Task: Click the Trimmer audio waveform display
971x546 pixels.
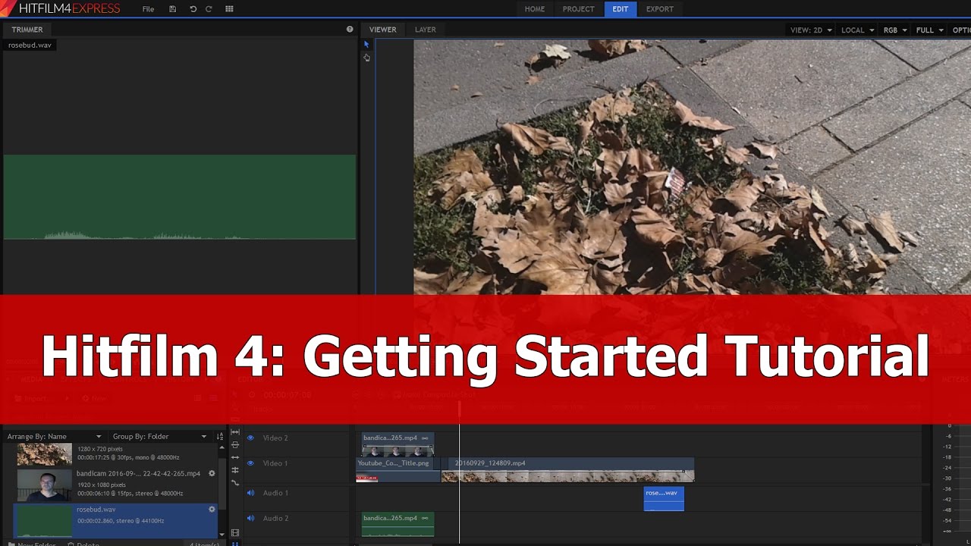Action: click(x=180, y=197)
